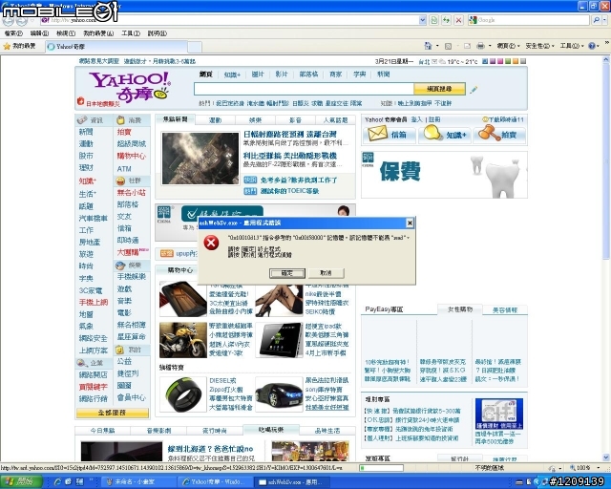Open the 股市 link in sidebar

86,156
